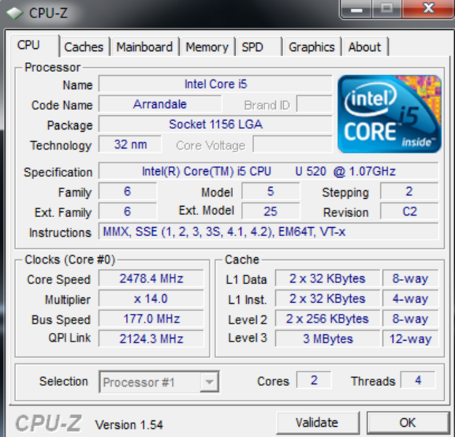
Task: Click the QPI Link '2124.3 MHz' value
Action: pos(151,339)
